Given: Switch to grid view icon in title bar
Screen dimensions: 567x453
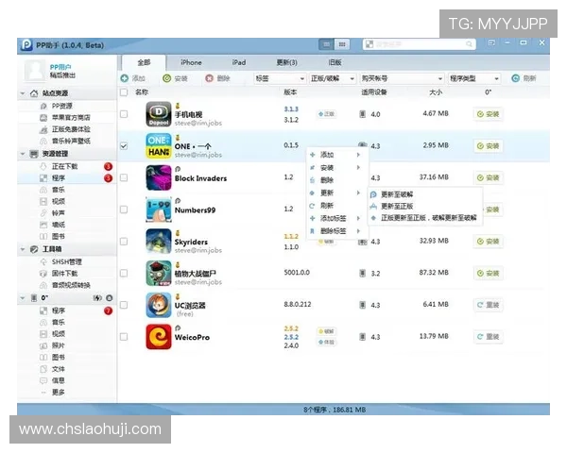Looking at the screenshot, I should [342, 44].
